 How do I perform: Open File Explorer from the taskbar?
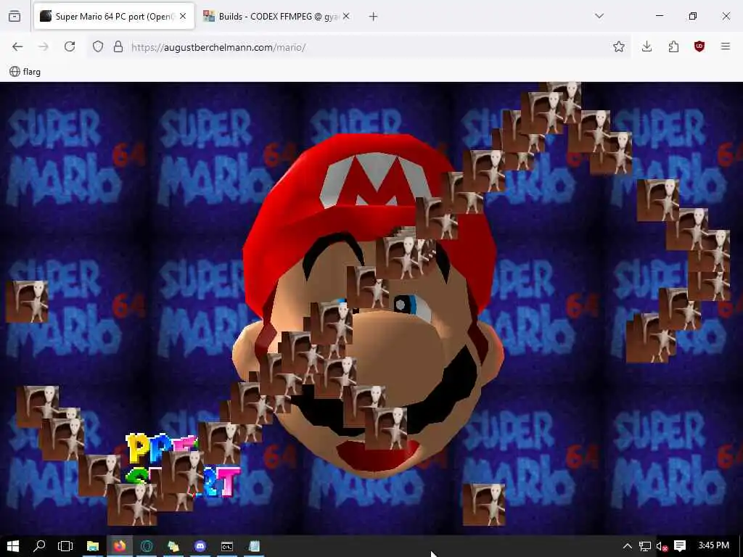coord(92,546)
